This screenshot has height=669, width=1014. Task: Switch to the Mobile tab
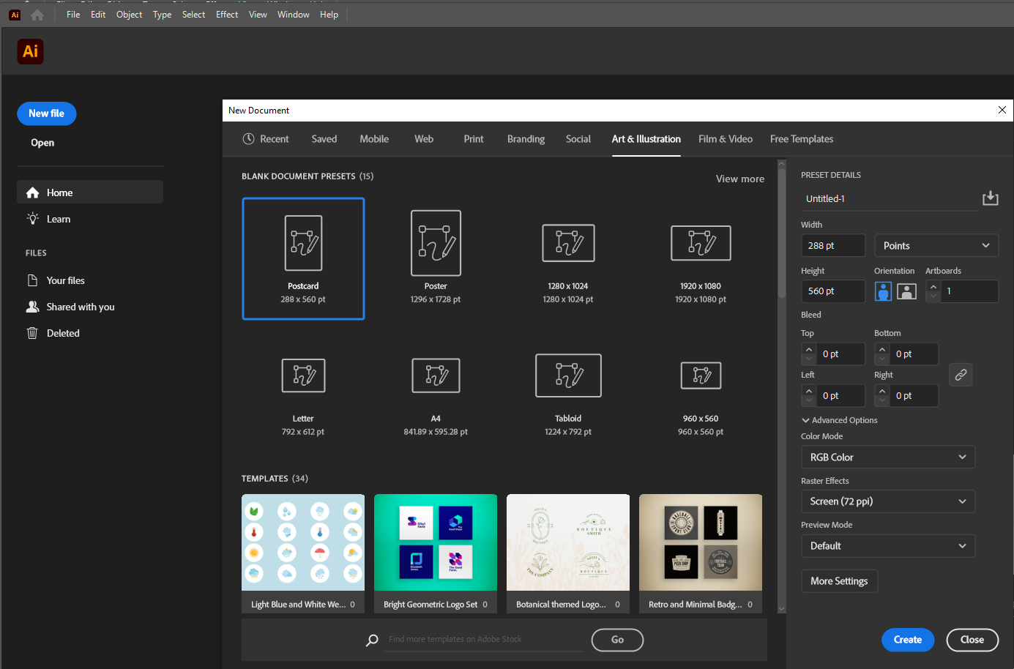(374, 139)
